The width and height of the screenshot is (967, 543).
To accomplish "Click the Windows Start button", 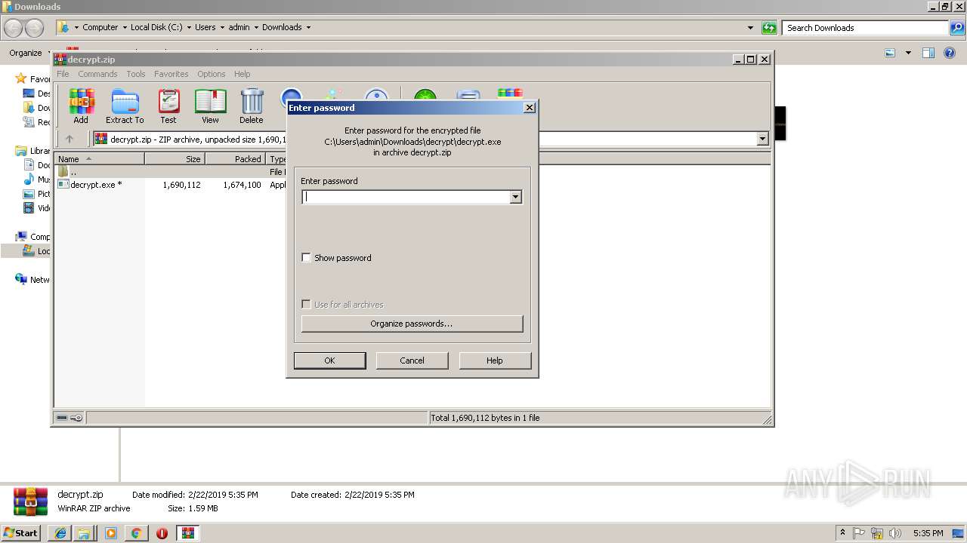I will [21, 533].
